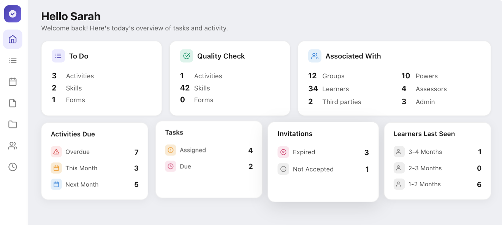Screen dimensions: 502x225
Task: Click the Learners count 34
Action: [313, 89]
